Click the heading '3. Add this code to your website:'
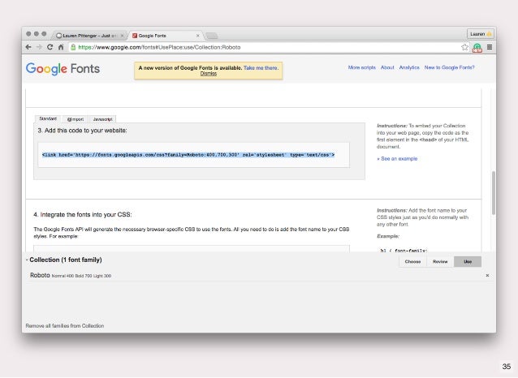 coord(82,131)
